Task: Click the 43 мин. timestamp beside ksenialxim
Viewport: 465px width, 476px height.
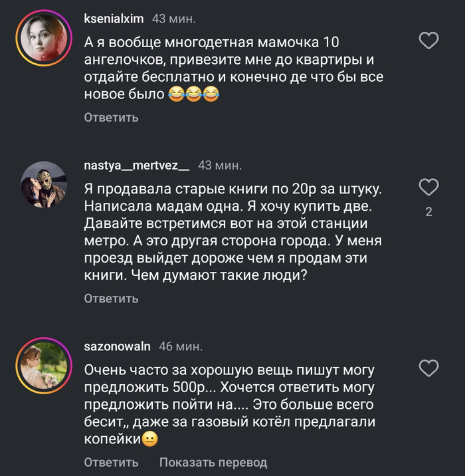Action: (x=174, y=19)
